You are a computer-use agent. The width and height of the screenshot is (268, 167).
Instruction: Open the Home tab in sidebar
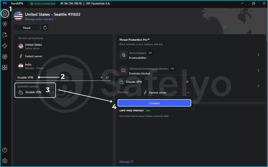(x=5, y=13)
